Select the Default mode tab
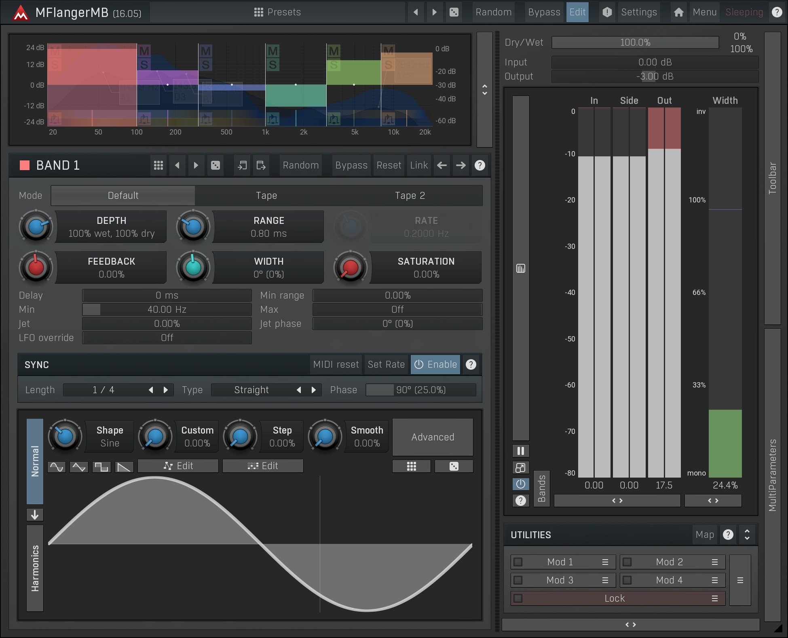 click(123, 196)
